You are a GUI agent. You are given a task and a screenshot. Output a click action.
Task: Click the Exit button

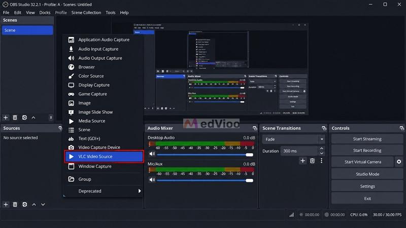(x=367, y=199)
